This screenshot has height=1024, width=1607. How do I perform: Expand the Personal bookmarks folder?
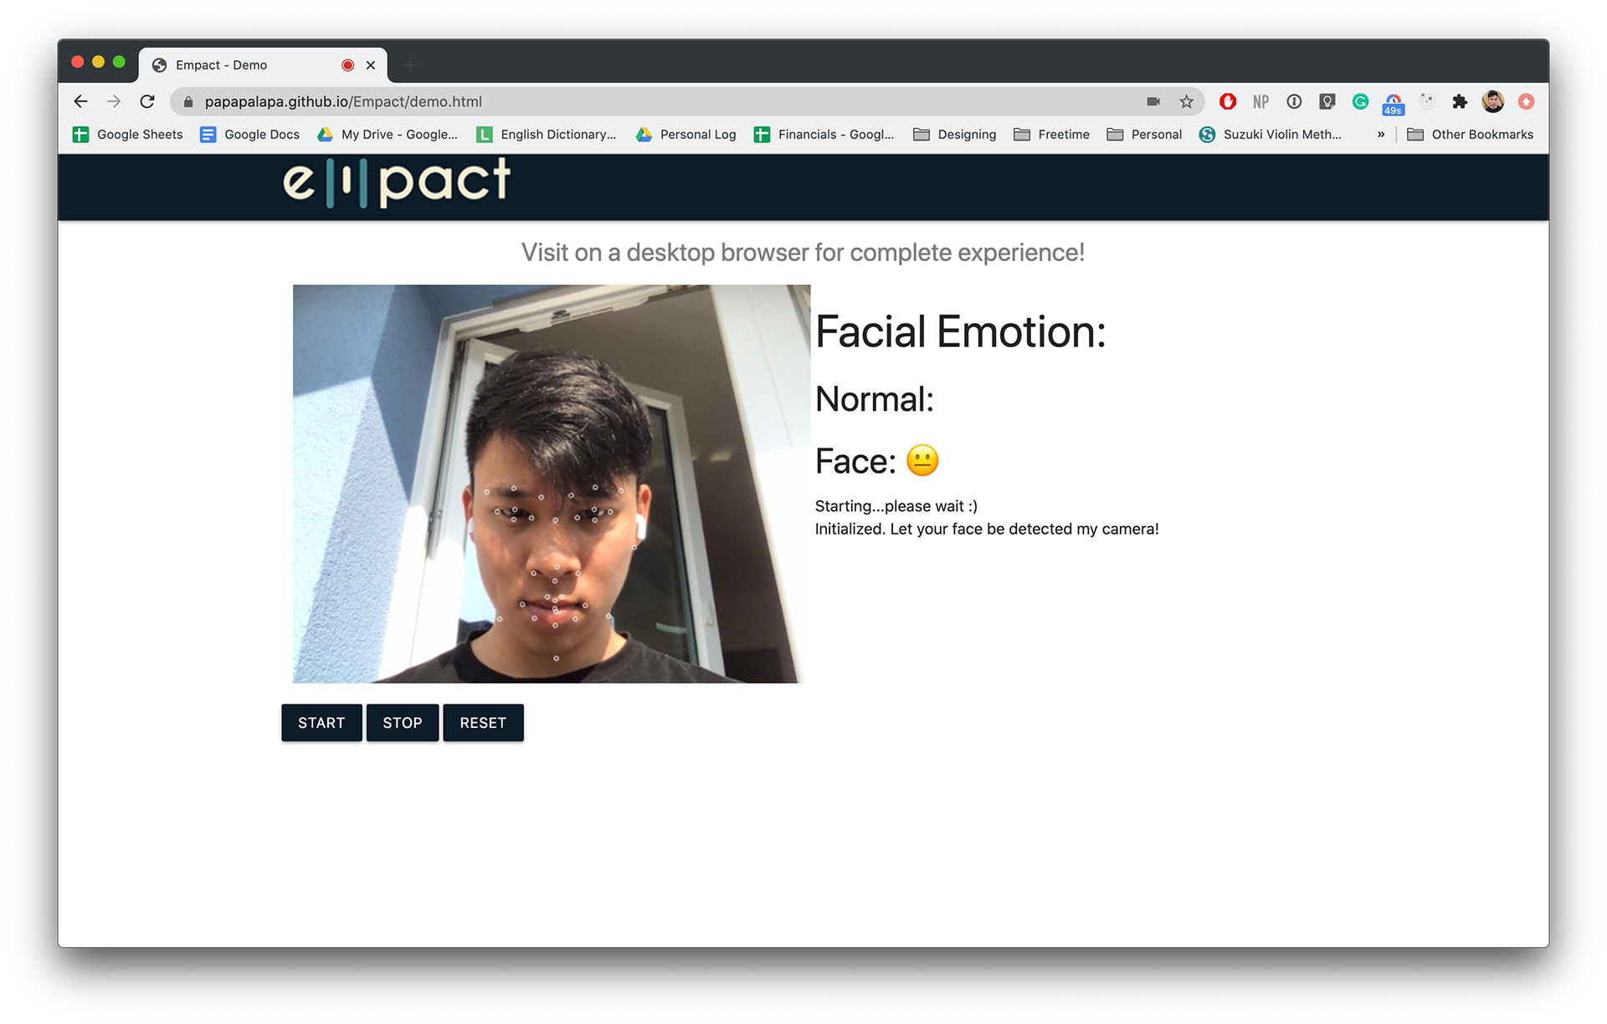click(x=1144, y=135)
